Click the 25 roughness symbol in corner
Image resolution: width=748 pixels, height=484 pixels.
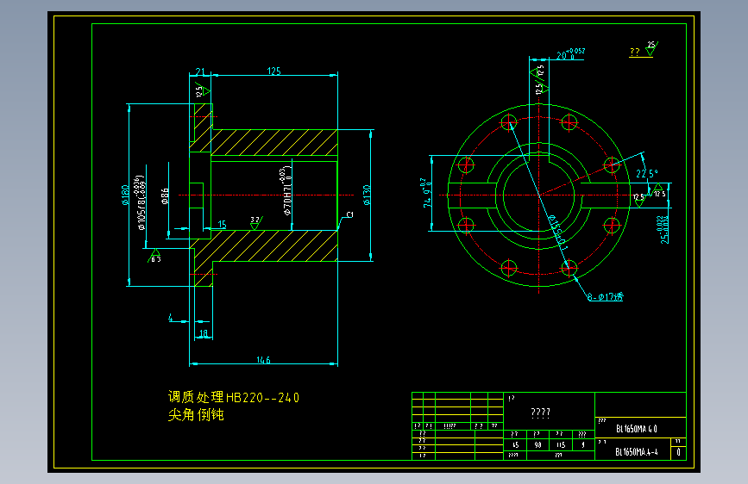651,48
